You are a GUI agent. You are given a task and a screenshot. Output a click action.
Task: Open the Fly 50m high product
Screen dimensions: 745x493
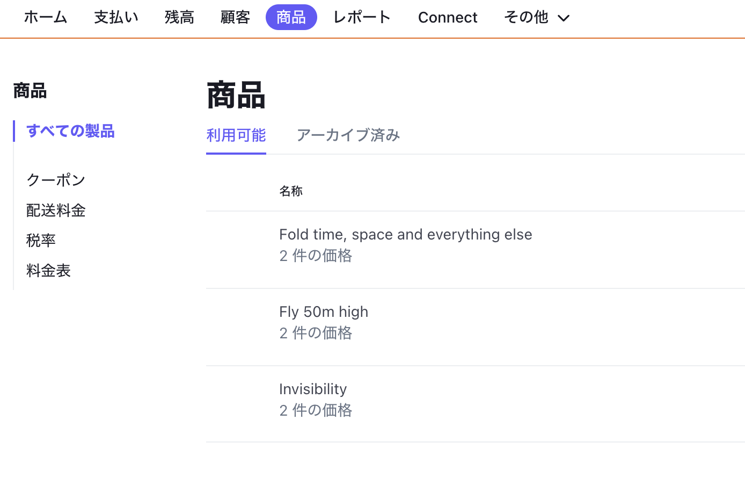323,311
